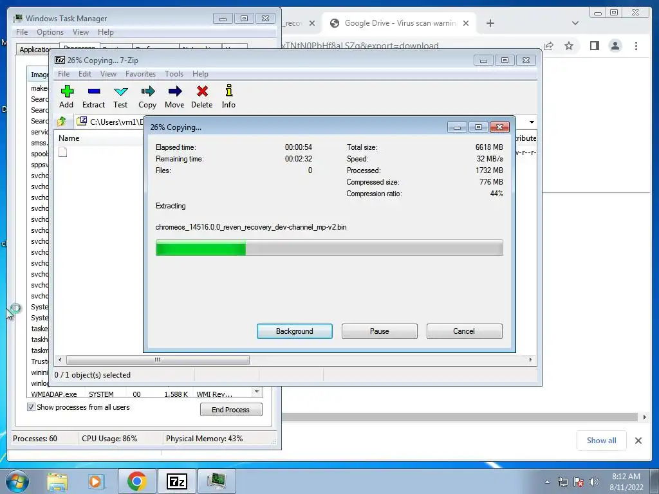This screenshot has width=659, height=494.
Task: Open the File menu in 7-Zip
Action: point(64,74)
